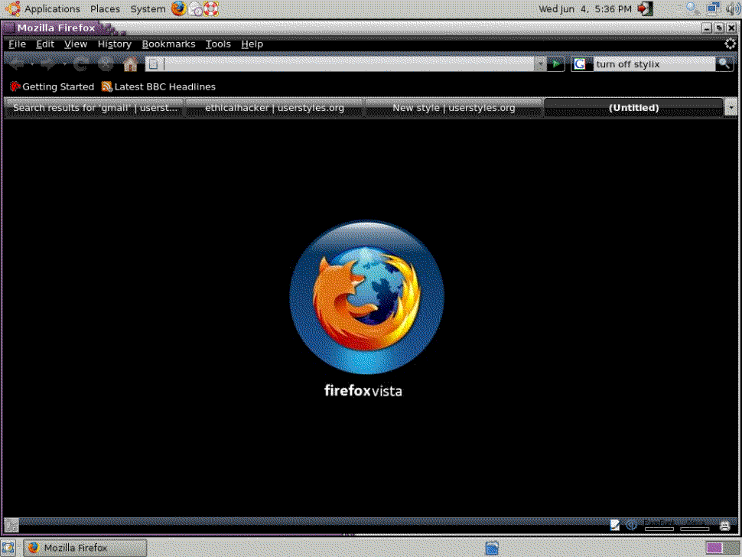The width and height of the screenshot is (742, 557).
Task: Open the Google search engine selector
Action: 580,64
